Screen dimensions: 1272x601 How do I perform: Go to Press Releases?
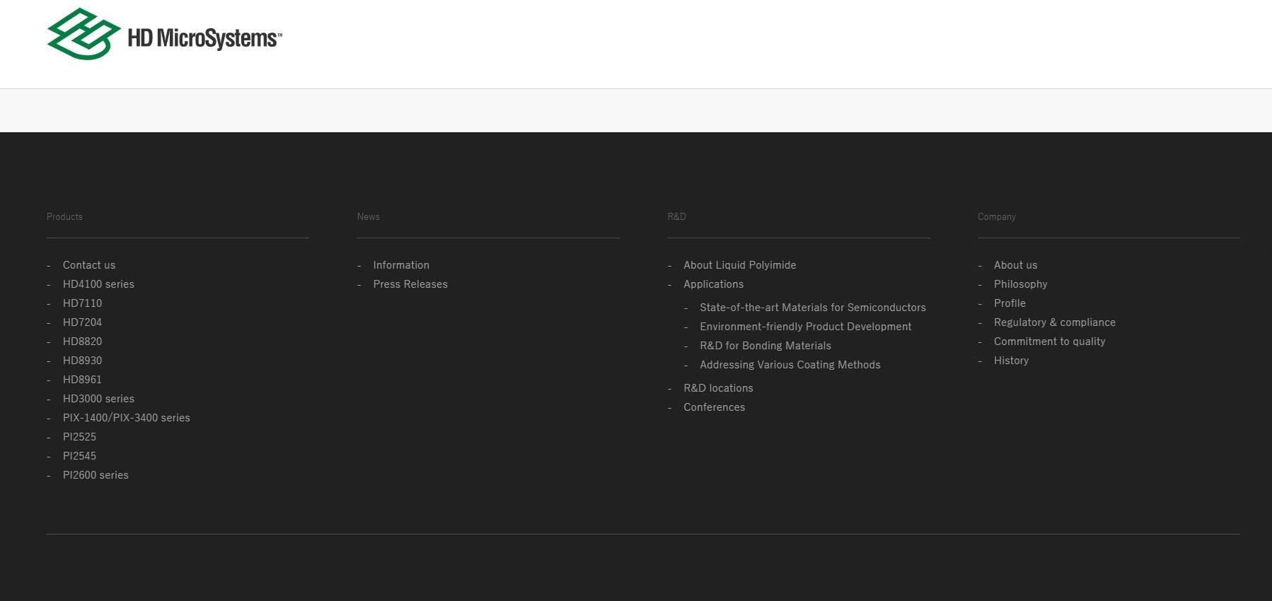click(410, 284)
